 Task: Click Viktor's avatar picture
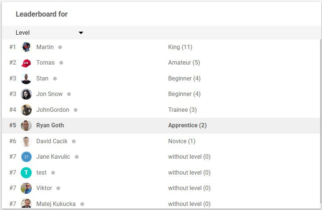[x=26, y=188]
